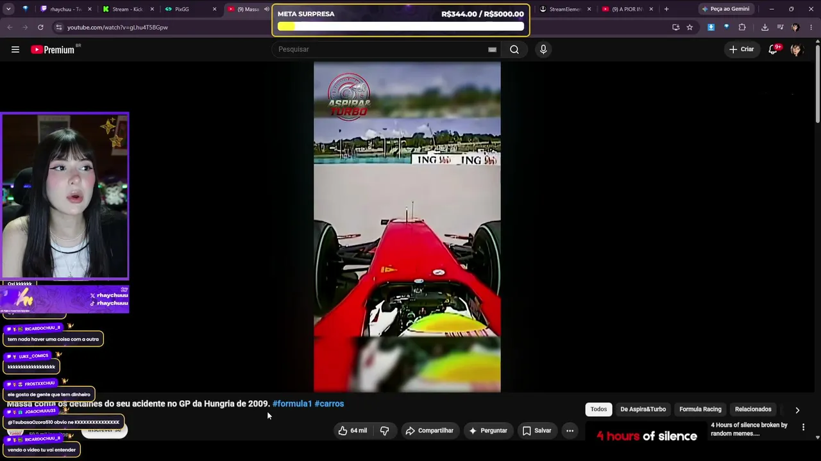Click the Perguntar button
Viewport: 821px width, 461px height.
pos(487,431)
